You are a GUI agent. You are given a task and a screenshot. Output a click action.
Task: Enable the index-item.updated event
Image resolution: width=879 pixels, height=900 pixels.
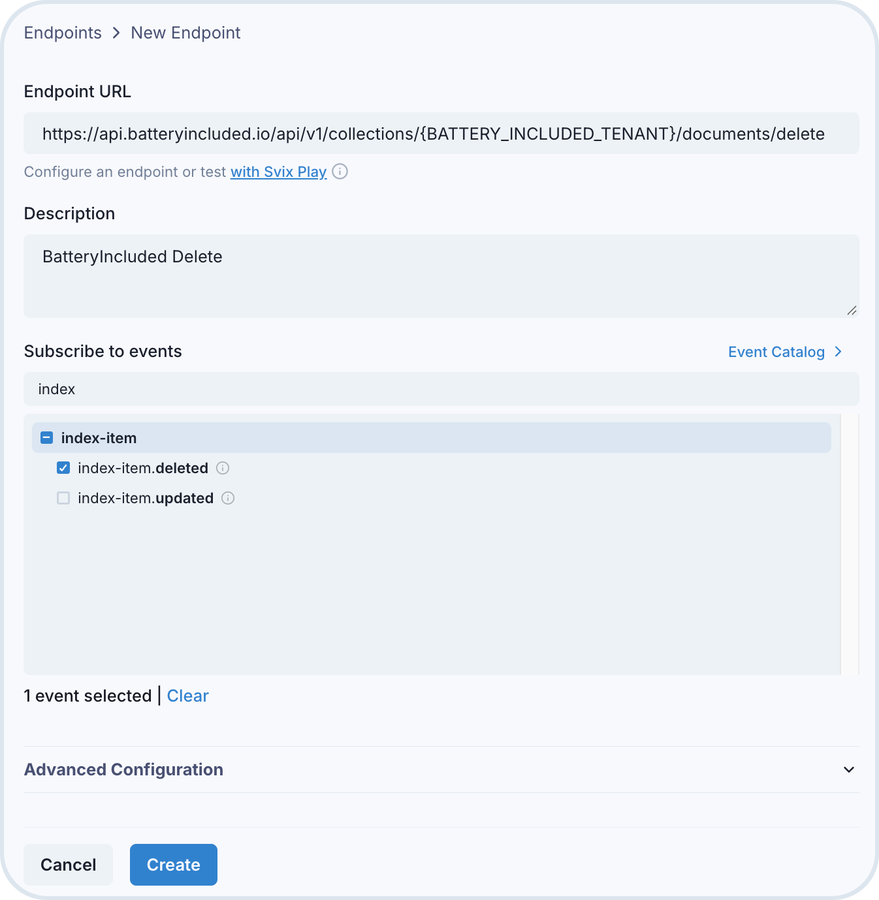[x=63, y=498]
